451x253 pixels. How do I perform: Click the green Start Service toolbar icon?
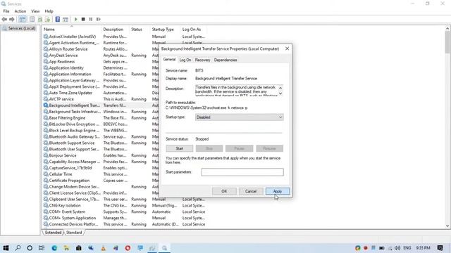(76, 19)
